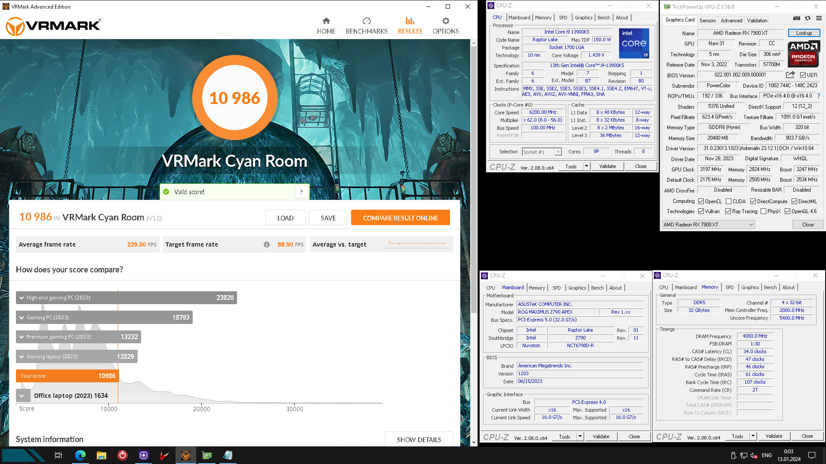Open GPU-Z taskbar icon
826x464 pixels.
tap(207, 455)
